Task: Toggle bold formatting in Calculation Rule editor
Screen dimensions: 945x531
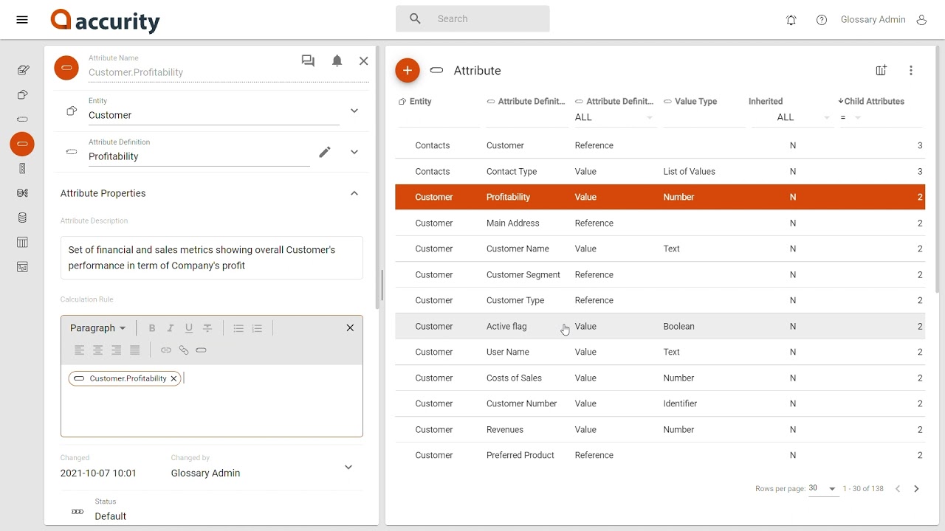Action: click(x=152, y=328)
